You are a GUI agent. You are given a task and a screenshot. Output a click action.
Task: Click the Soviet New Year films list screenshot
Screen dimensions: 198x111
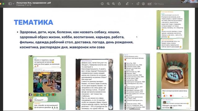click(135, 82)
